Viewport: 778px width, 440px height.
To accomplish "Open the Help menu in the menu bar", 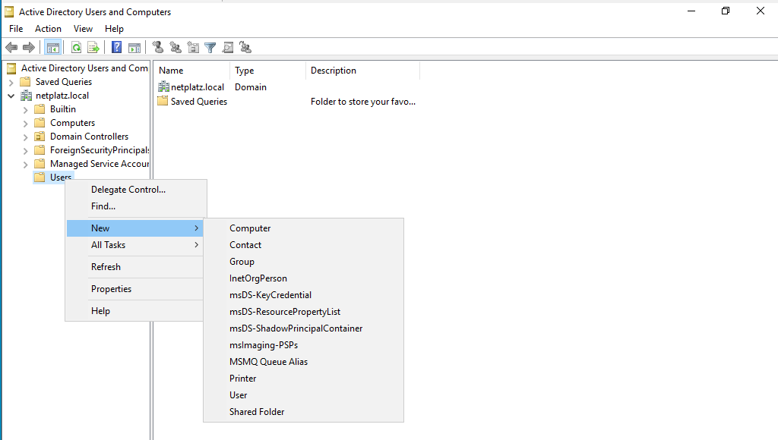I will pos(114,29).
